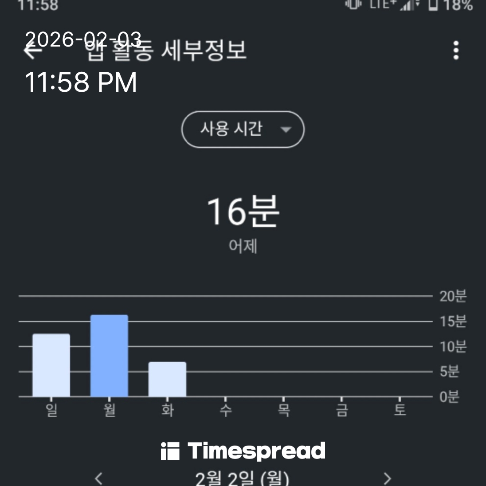Go to the previous day chevron

pos(99,478)
